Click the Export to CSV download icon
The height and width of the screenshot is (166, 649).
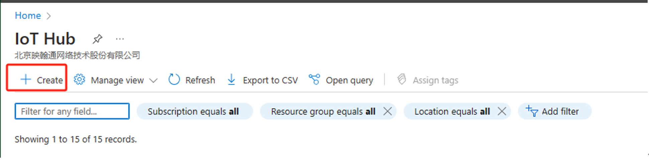tap(231, 80)
